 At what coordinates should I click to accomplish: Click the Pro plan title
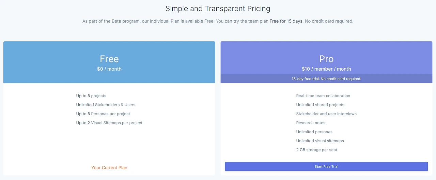coord(326,59)
